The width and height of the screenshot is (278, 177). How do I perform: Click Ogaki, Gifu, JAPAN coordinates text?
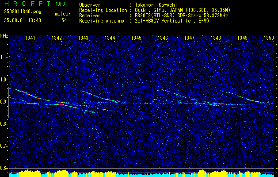(x=183, y=10)
